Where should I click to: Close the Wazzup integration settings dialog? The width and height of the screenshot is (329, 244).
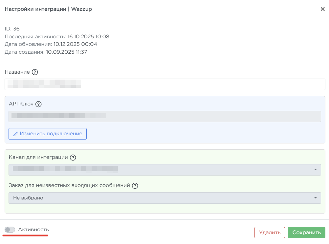click(x=322, y=9)
